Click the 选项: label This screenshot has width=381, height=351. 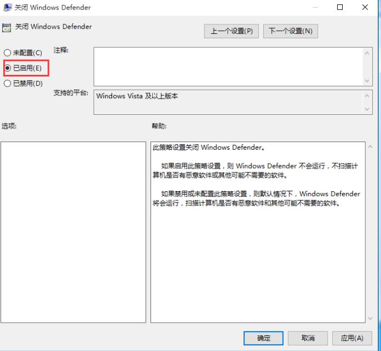tap(9, 126)
